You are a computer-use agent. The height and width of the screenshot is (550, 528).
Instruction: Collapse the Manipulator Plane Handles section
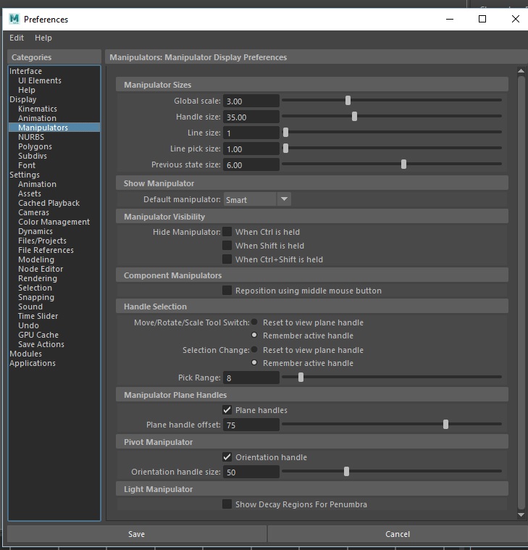[312, 395]
